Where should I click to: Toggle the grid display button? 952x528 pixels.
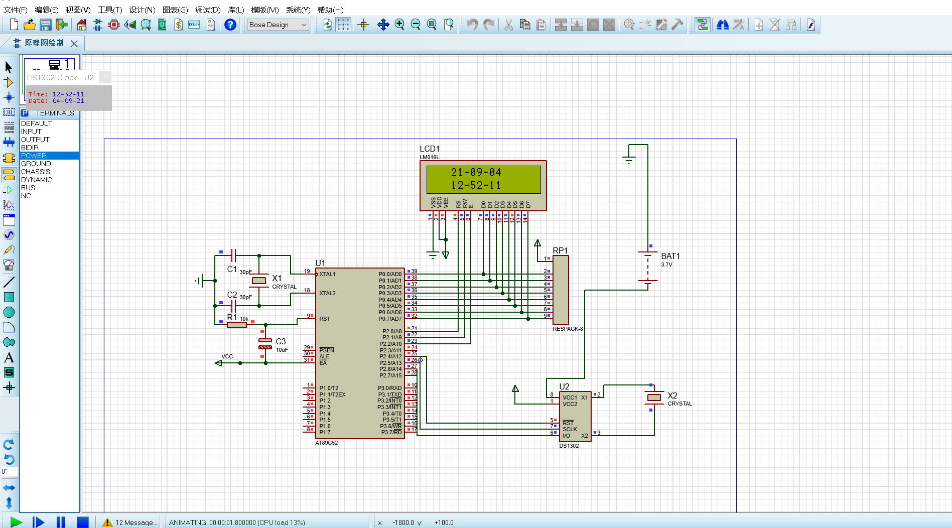[343, 25]
